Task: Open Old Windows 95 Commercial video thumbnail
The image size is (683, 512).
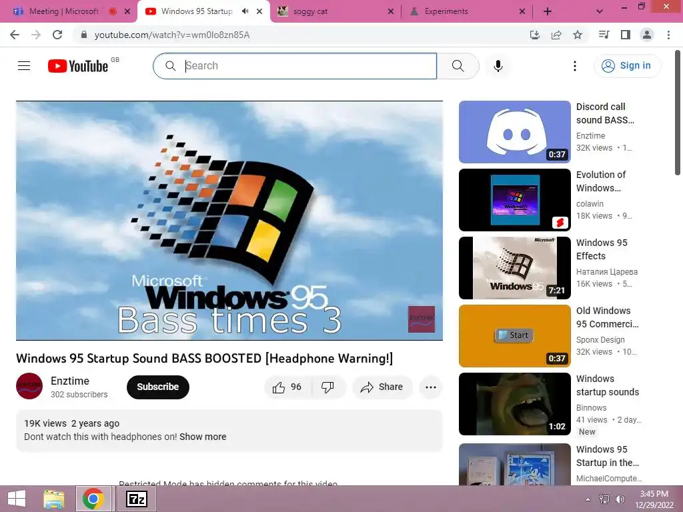Action: point(514,336)
